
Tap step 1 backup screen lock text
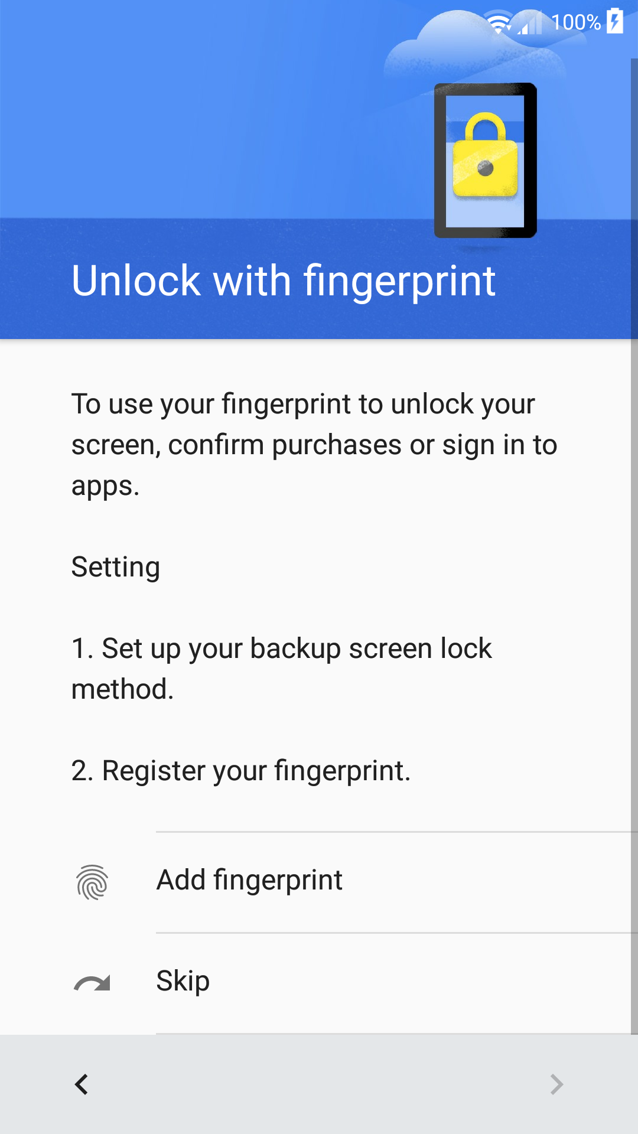point(281,669)
